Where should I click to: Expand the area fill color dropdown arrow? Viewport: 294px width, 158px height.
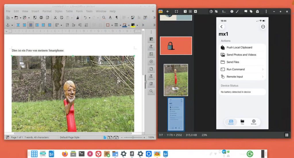click(137, 25)
